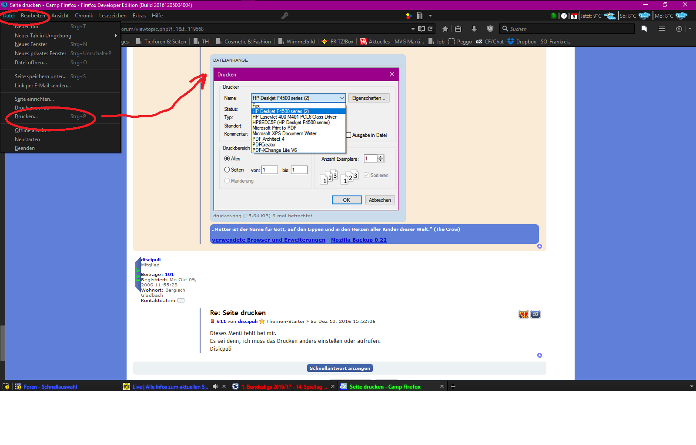Click the discipuli contact details speech bubble
Screen dimensions: 696x445
click(181, 301)
